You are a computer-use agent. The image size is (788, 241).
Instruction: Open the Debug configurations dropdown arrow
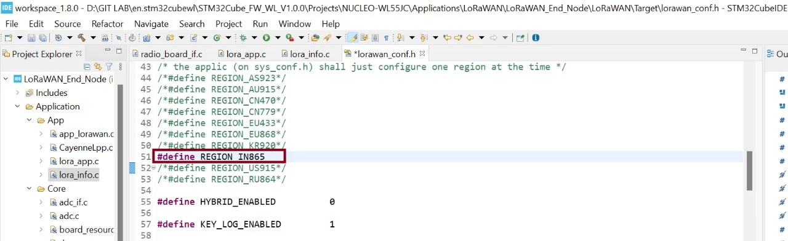254,38
